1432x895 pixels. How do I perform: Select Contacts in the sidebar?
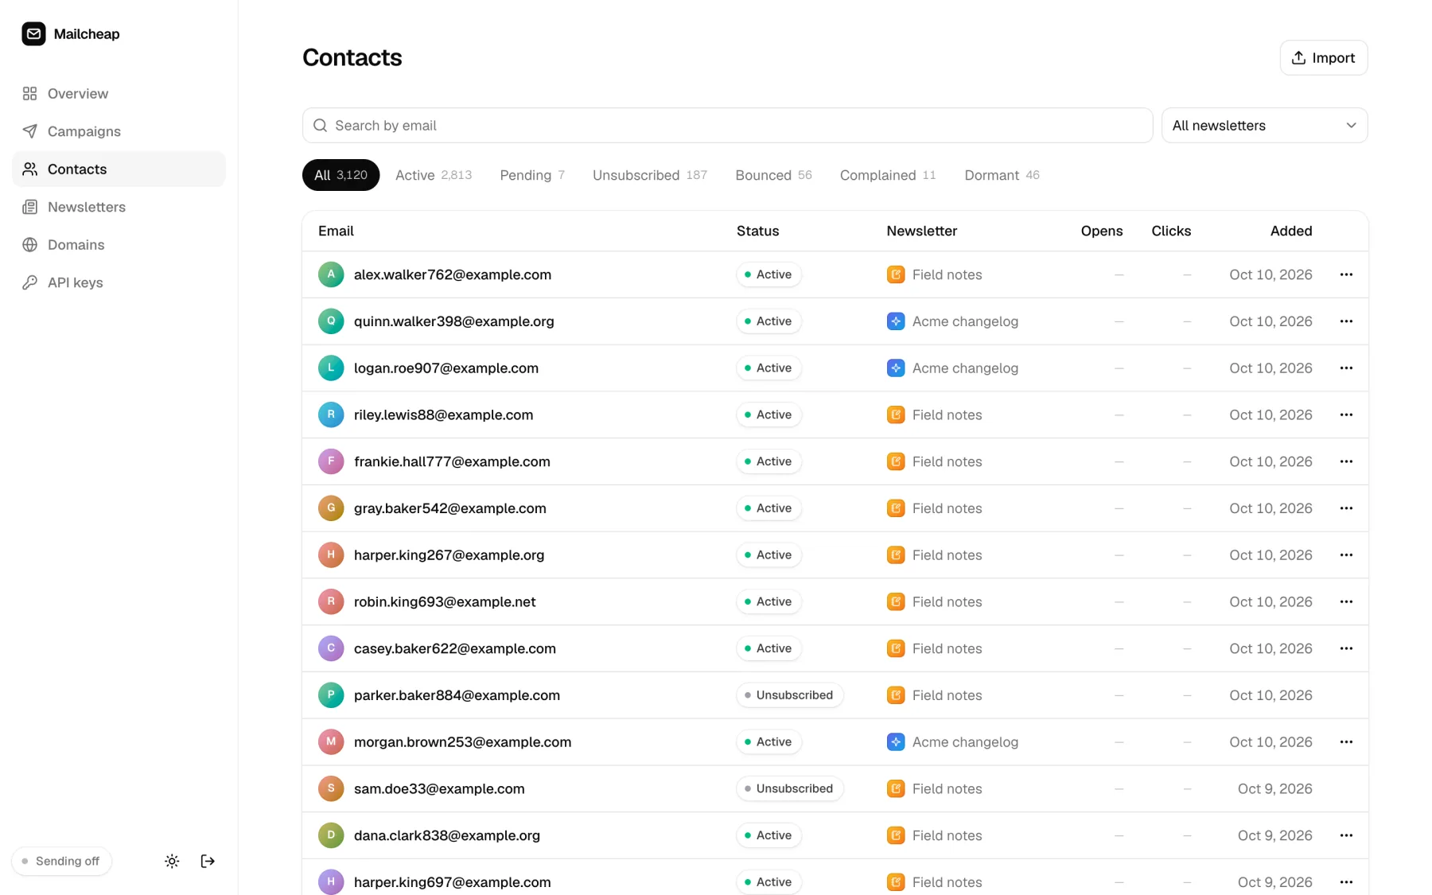pos(119,169)
